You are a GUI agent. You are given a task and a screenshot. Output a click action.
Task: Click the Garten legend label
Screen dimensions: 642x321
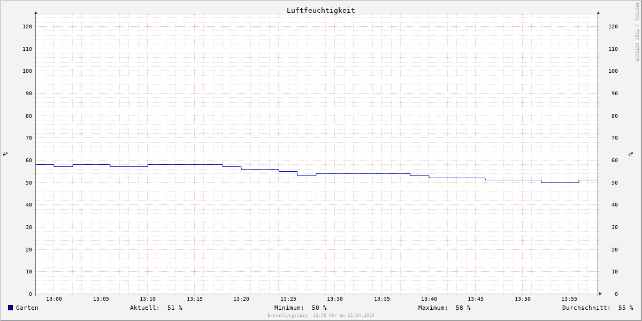[x=27, y=308]
